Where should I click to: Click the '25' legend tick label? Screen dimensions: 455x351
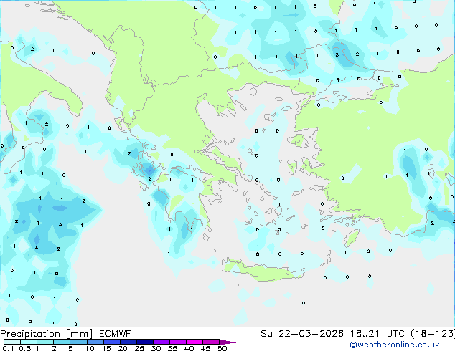(x=139, y=348)
